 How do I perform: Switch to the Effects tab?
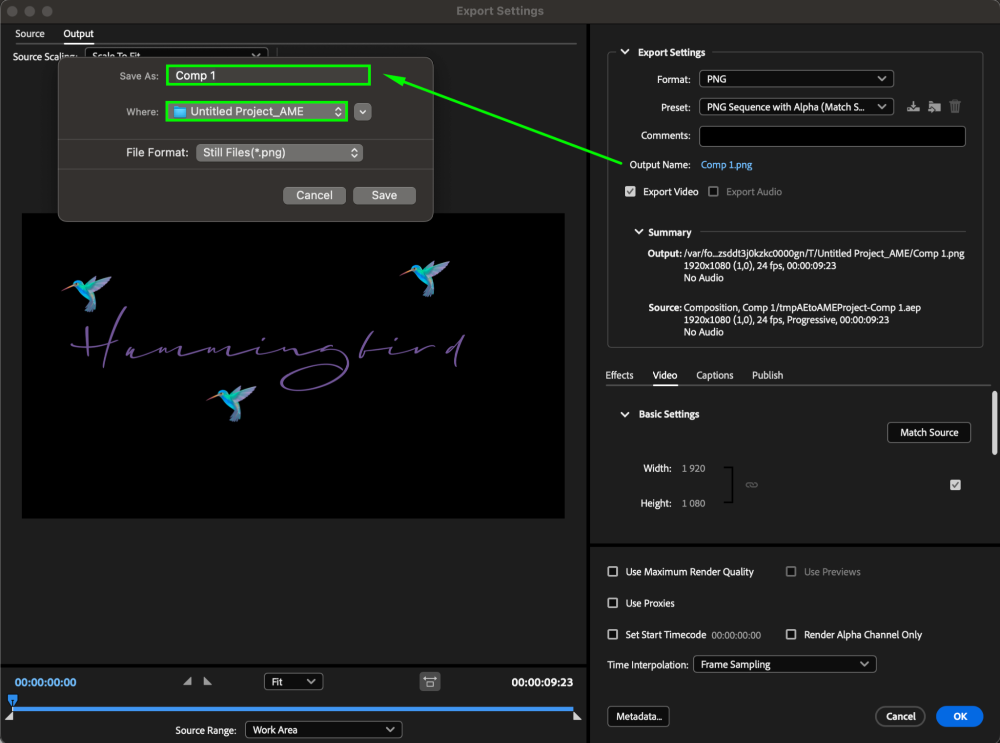(619, 375)
